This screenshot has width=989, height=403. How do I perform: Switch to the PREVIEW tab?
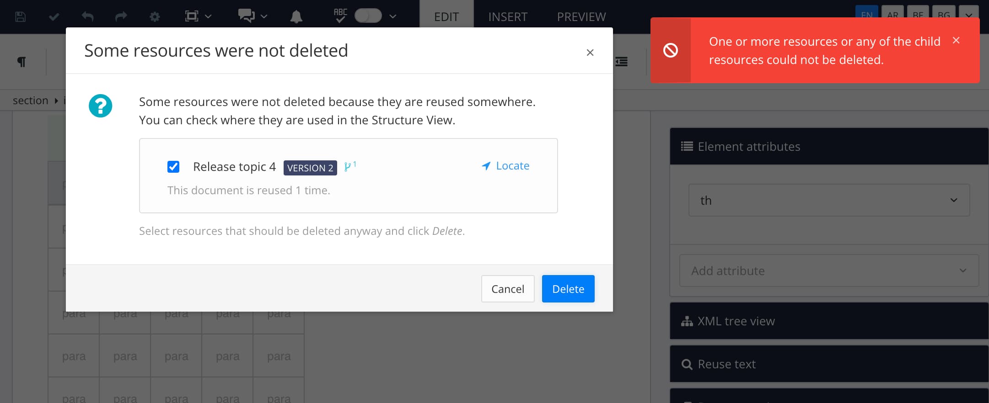[581, 17]
